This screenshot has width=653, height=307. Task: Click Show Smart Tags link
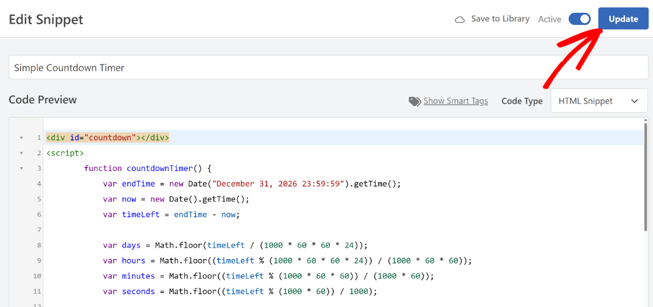(x=455, y=101)
